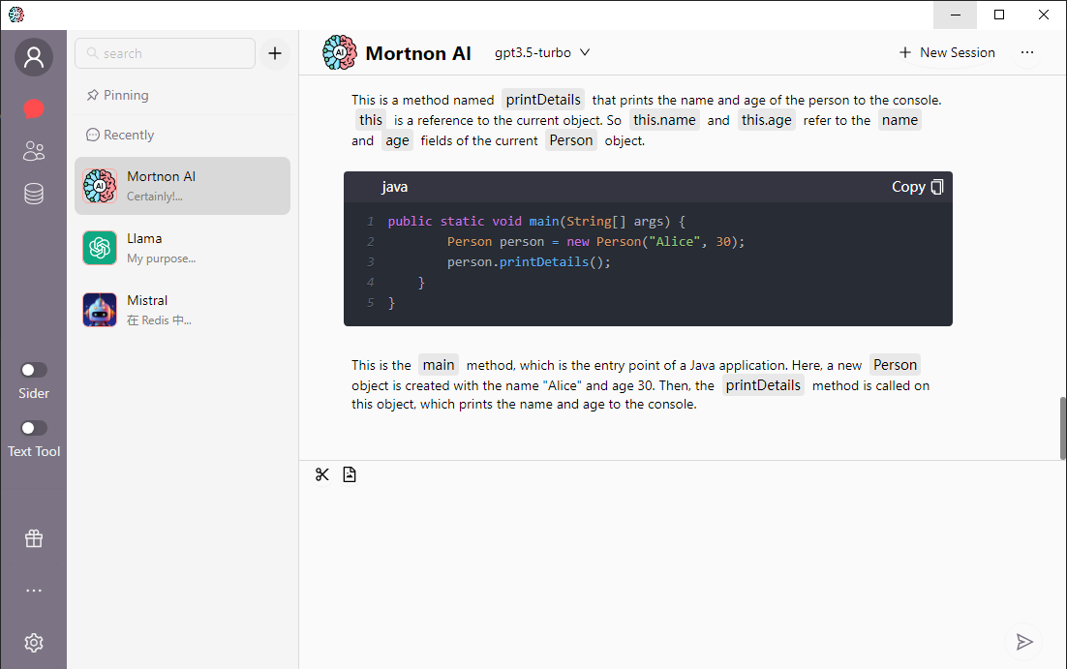Click the user profile avatar icon
The width and height of the screenshot is (1067, 669).
[34, 58]
